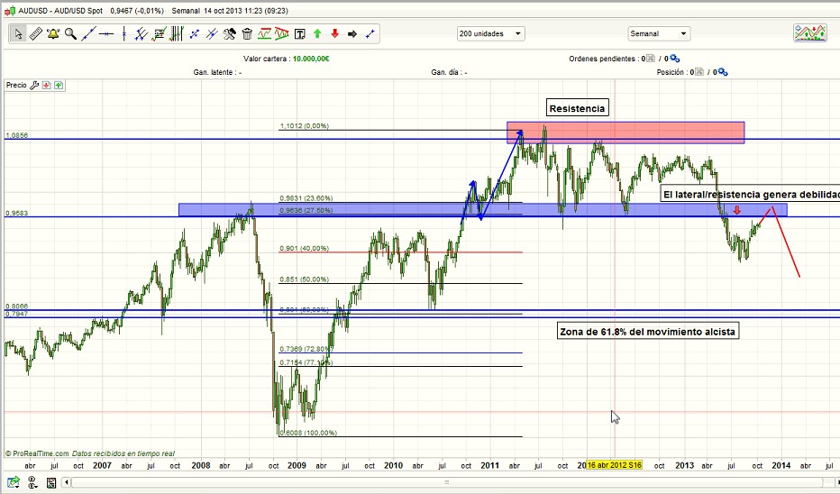Select the crossed lines tool
Screen dimensions: 840x494
[x=212, y=33]
